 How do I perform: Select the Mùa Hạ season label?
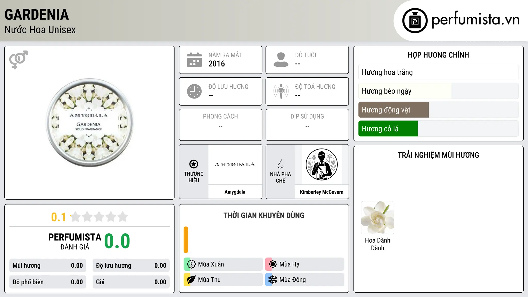click(x=289, y=264)
